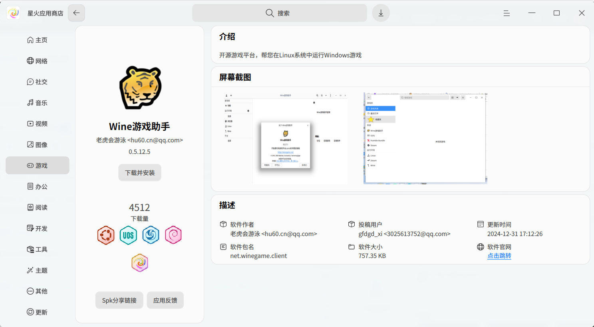Click the version number 0.5.12.5
The image size is (594, 327).
coord(139,152)
